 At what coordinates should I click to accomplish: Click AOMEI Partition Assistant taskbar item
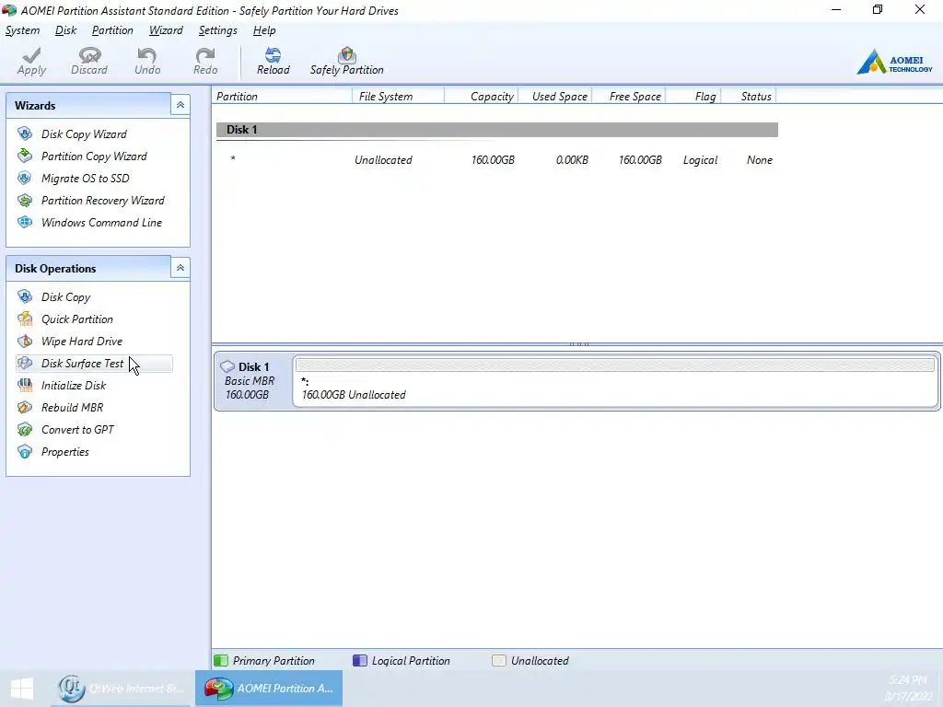[x=269, y=689]
